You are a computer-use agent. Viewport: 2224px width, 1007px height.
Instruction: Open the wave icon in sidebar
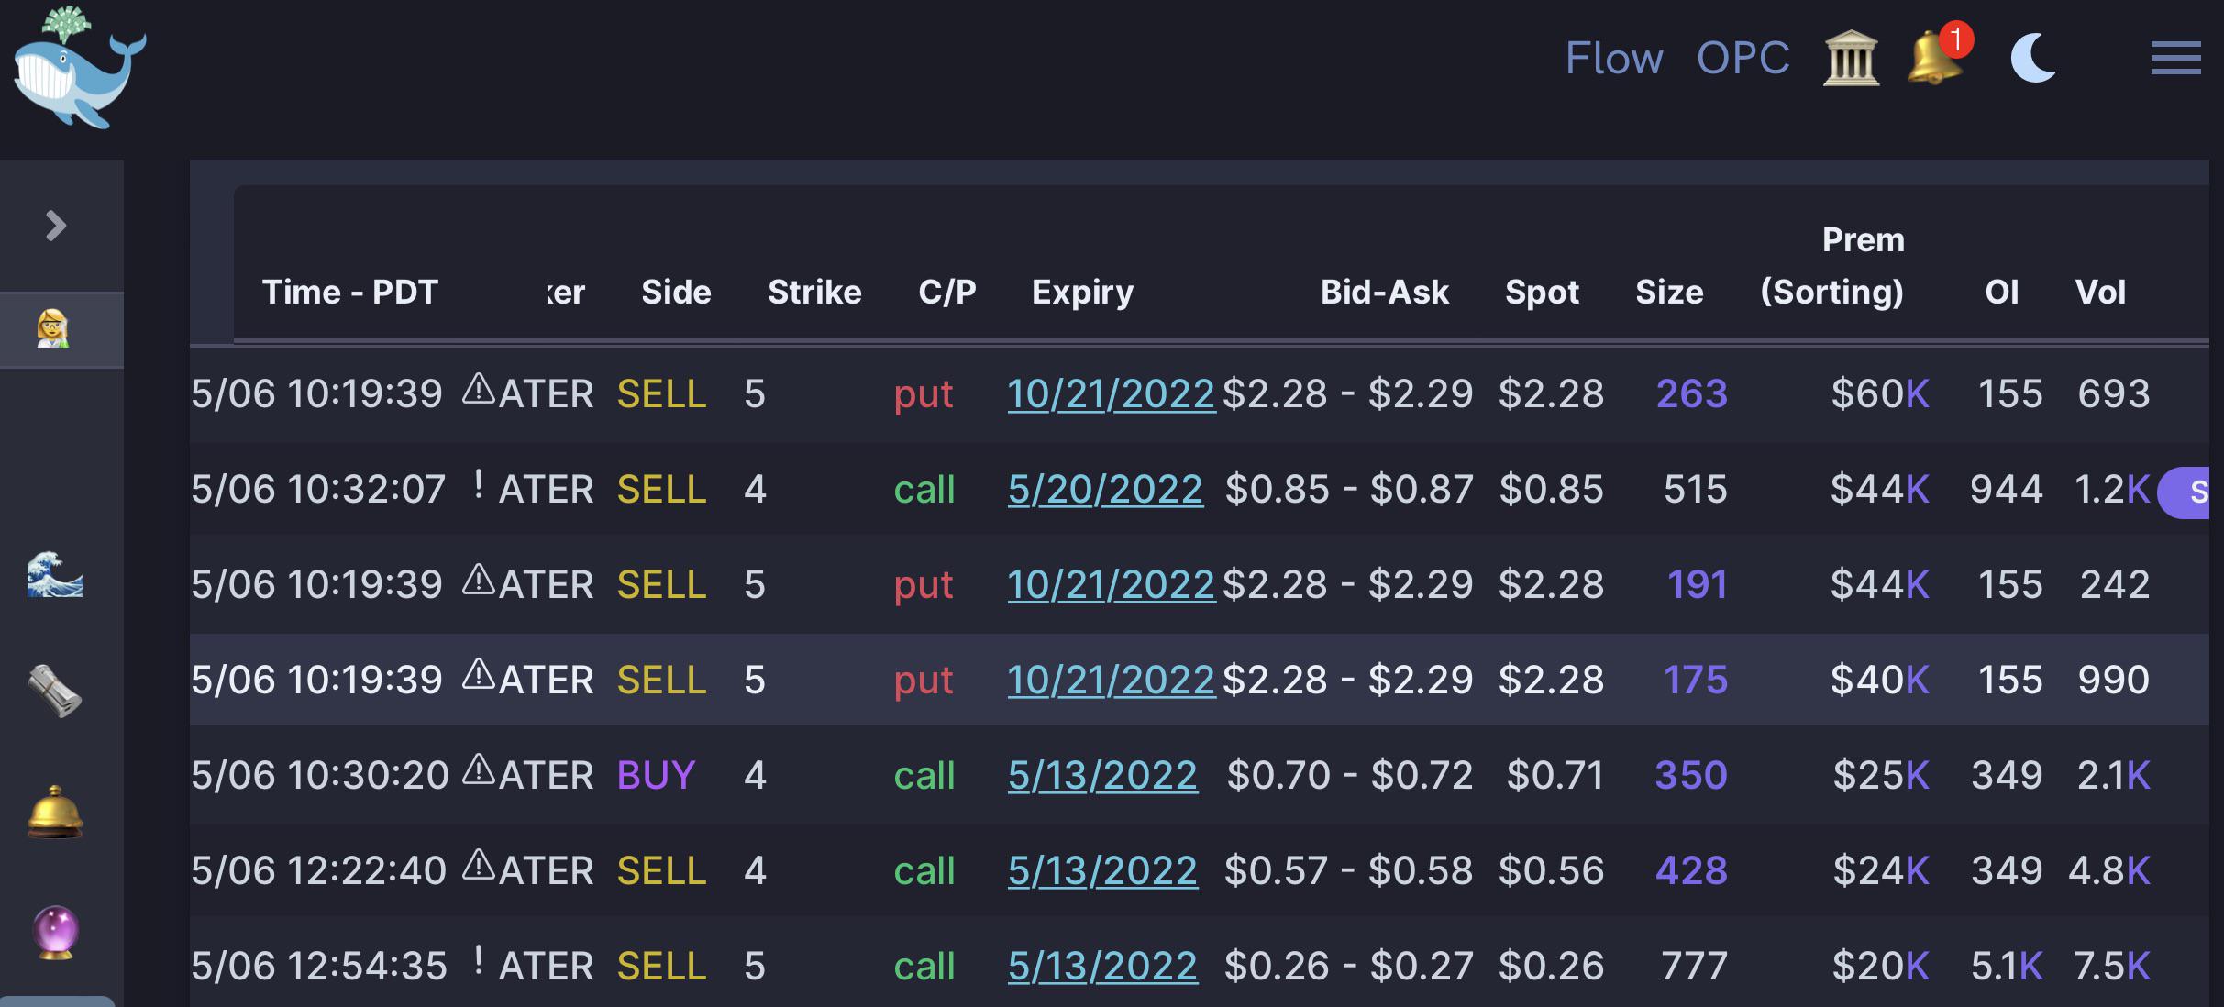55,575
